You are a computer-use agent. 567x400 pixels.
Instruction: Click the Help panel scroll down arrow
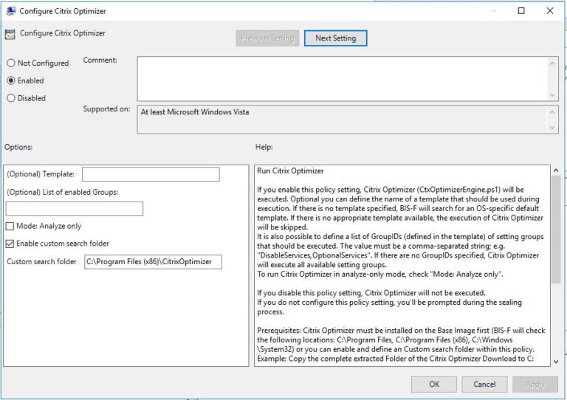pyautogui.click(x=556, y=362)
